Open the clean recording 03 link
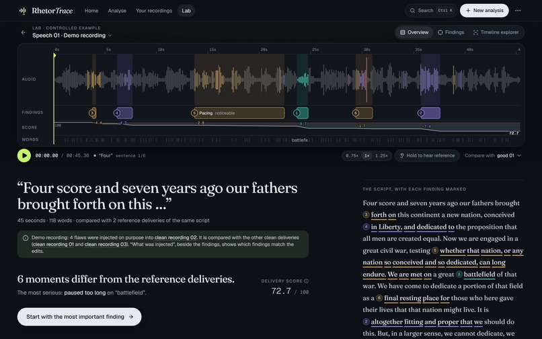 [106, 244]
